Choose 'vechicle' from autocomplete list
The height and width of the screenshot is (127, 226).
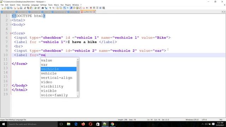[x=59, y=69]
